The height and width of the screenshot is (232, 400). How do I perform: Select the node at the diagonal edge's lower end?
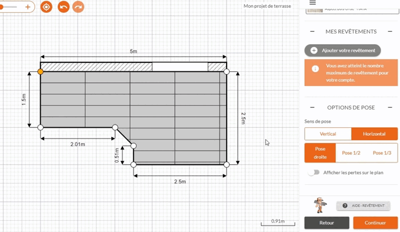(134, 145)
